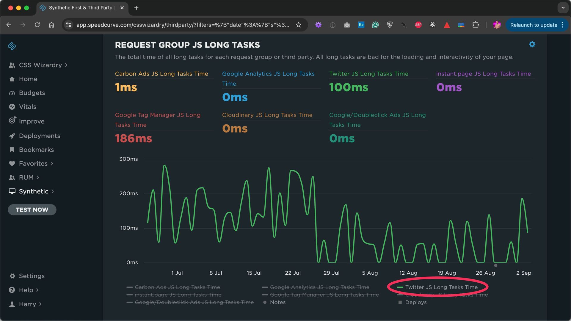
Task: Close the Synthetic First & Third Party tab
Action: (122, 8)
